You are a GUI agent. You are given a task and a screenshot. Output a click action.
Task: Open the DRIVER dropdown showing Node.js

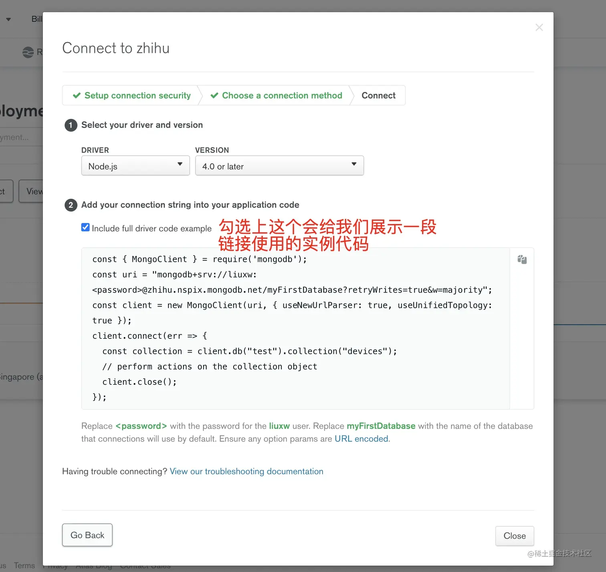coord(135,166)
